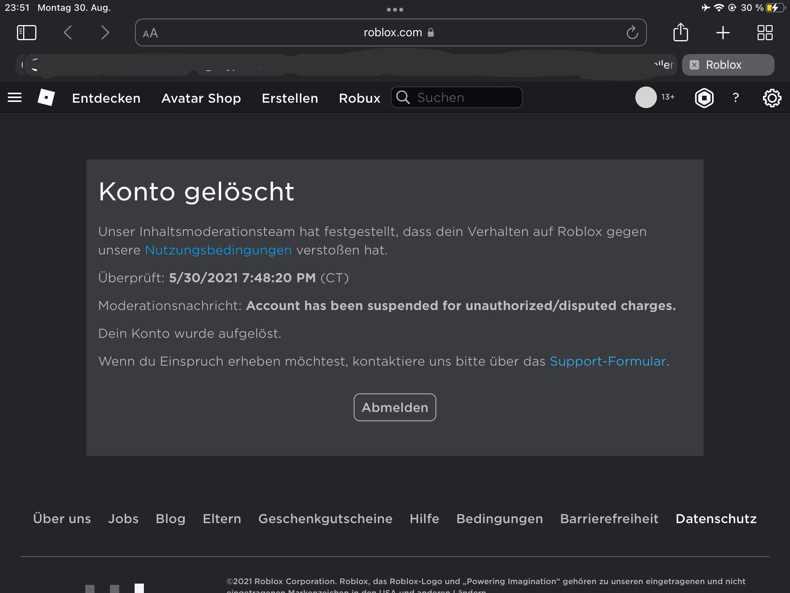790x593 pixels.
Task: Open Robux page
Action: point(360,98)
